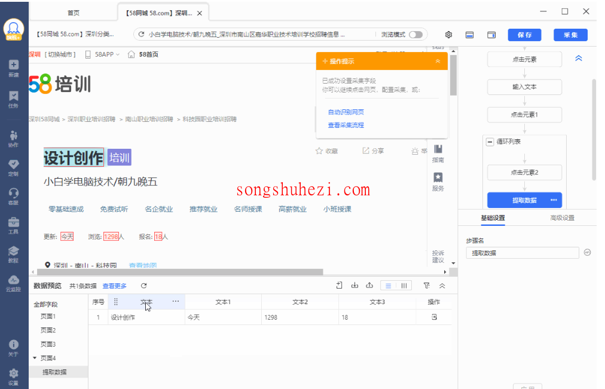Click the 步骤名 input field

[522, 253]
